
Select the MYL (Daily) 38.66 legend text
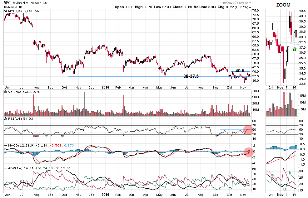click(23, 11)
